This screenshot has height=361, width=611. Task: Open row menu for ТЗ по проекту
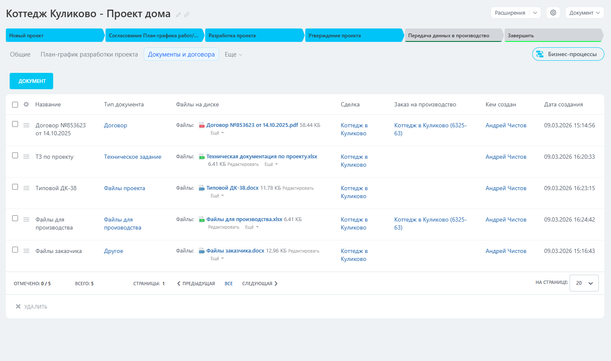point(26,157)
